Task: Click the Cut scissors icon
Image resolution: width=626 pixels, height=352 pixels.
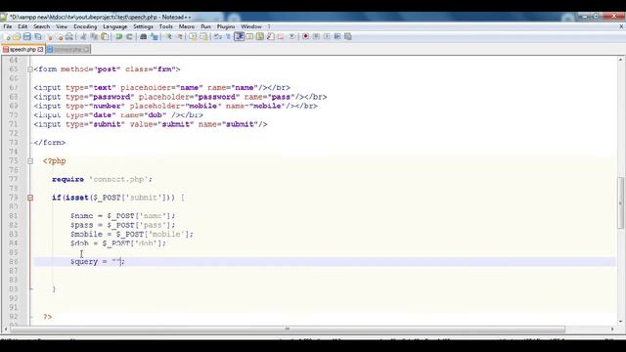Action: point(83,37)
